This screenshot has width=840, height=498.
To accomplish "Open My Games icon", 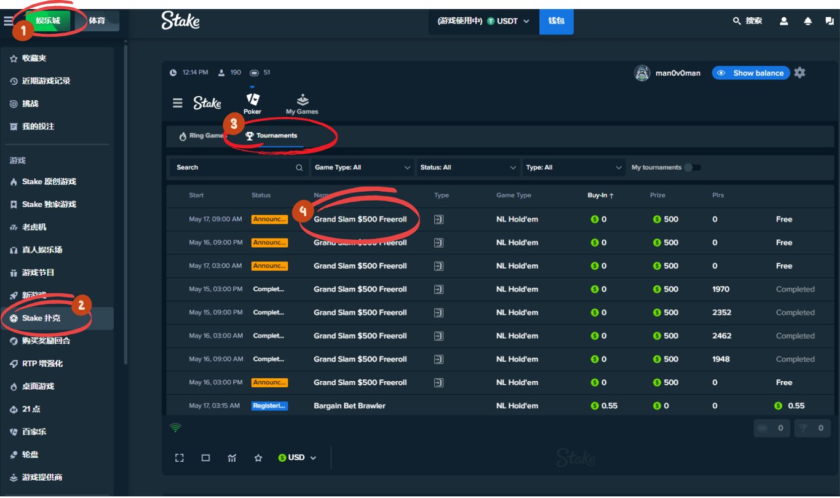I will pos(302,105).
